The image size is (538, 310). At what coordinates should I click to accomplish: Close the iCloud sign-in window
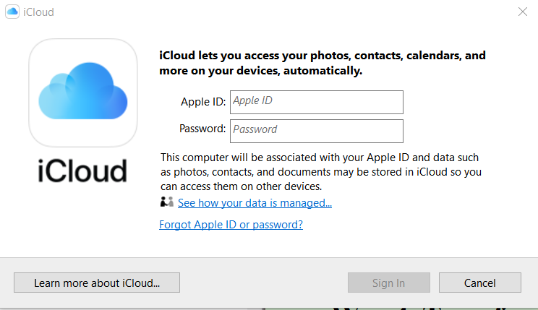coord(522,12)
